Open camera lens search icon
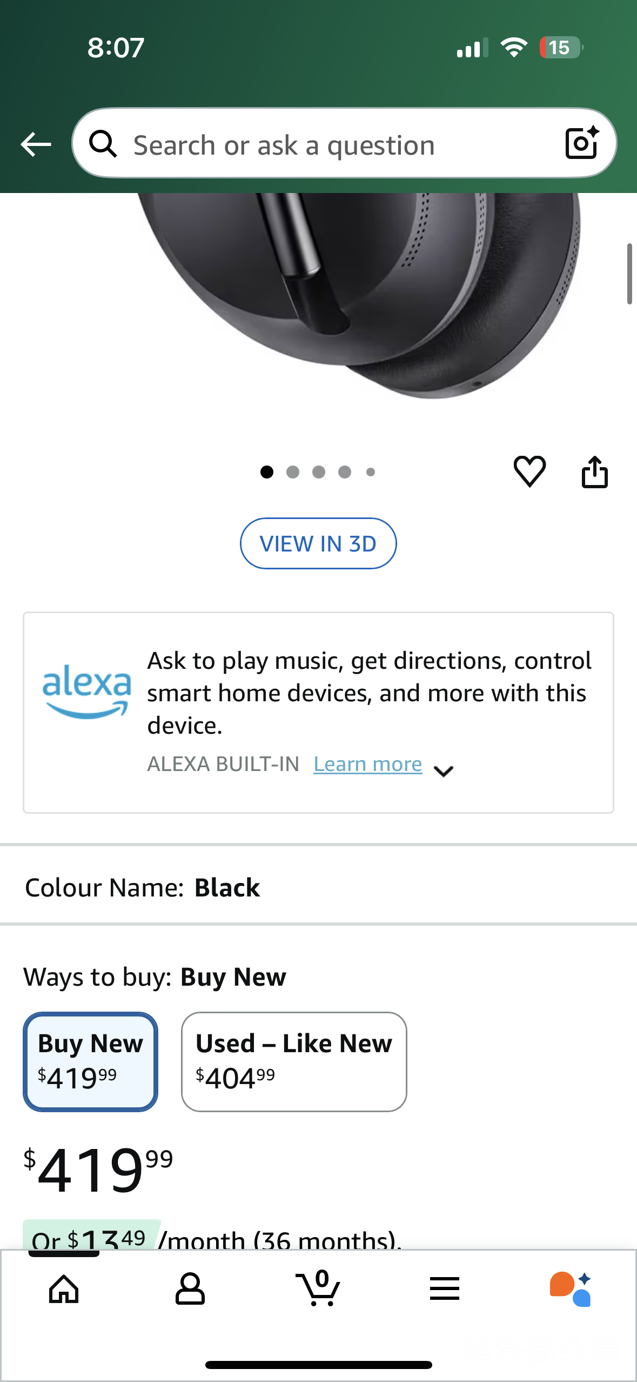The height and width of the screenshot is (1382, 637). tap(581, 143)
